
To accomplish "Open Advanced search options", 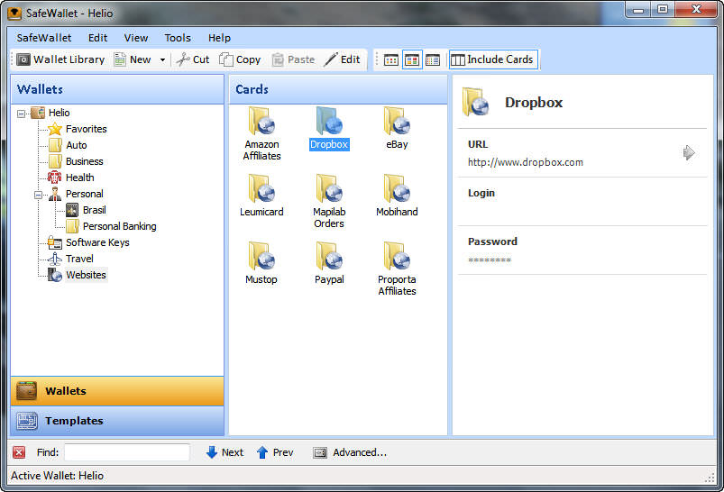I will coord(350,452).
